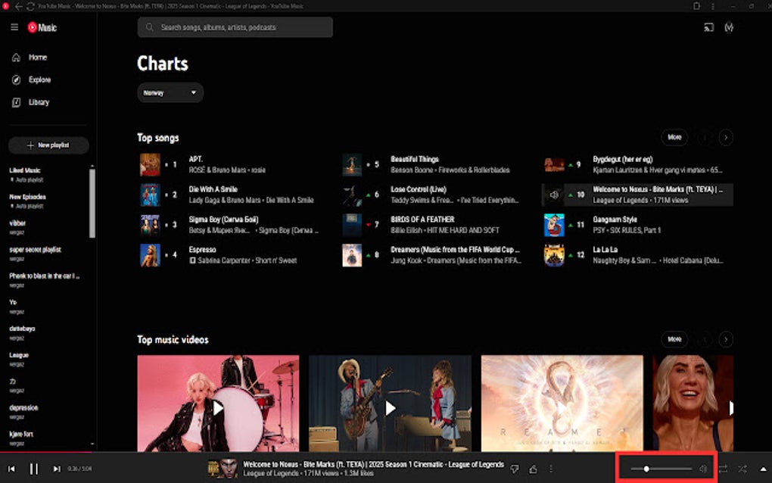Open the three-dot menu in the player bar
The height and width of the screenshot is (483, 772).
pyautogui.click(x=552, y=468)
